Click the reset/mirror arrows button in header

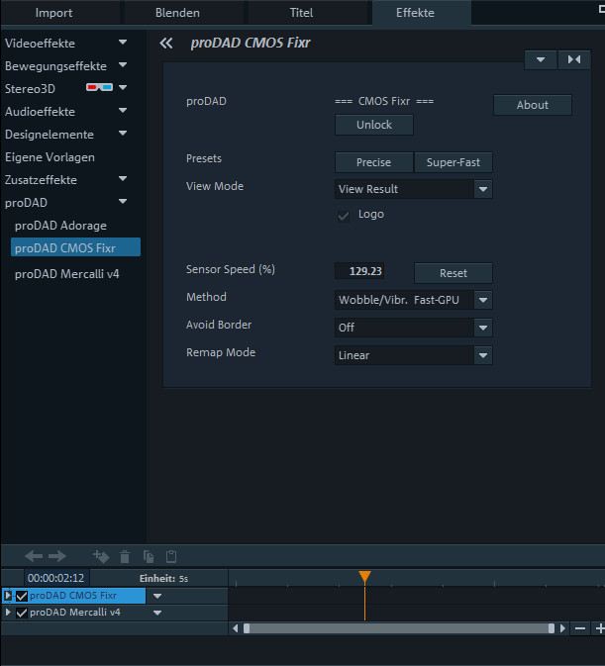574,60
